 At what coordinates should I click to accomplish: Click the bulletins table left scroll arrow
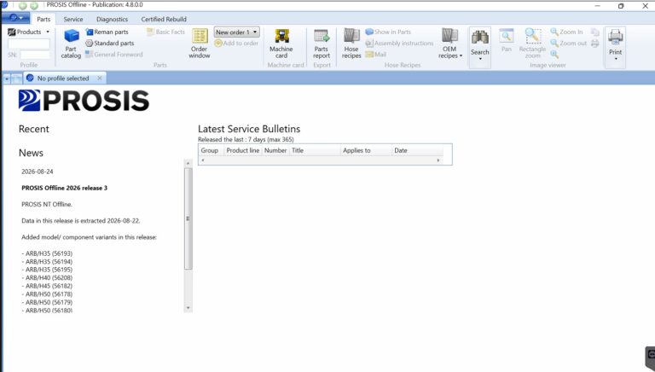point(203,160)
